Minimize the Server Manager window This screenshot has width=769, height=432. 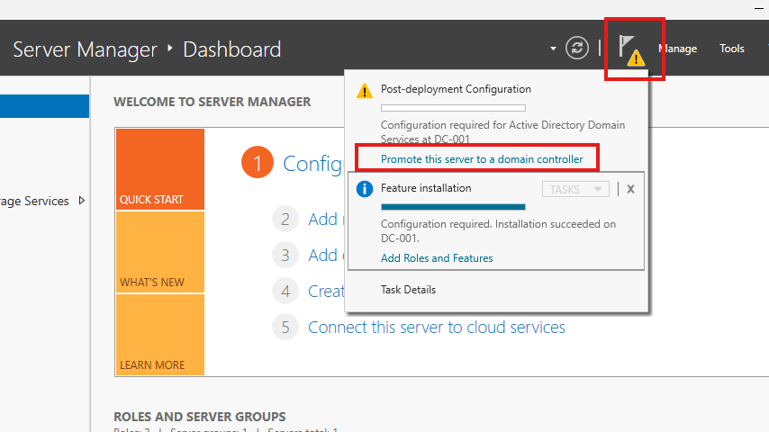click(x=759, y=8)
